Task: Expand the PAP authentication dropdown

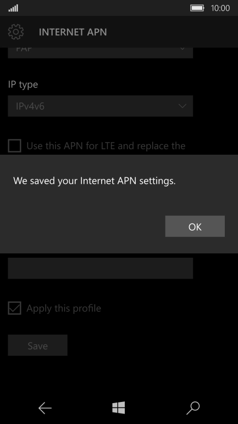Action: coord(101,53)
